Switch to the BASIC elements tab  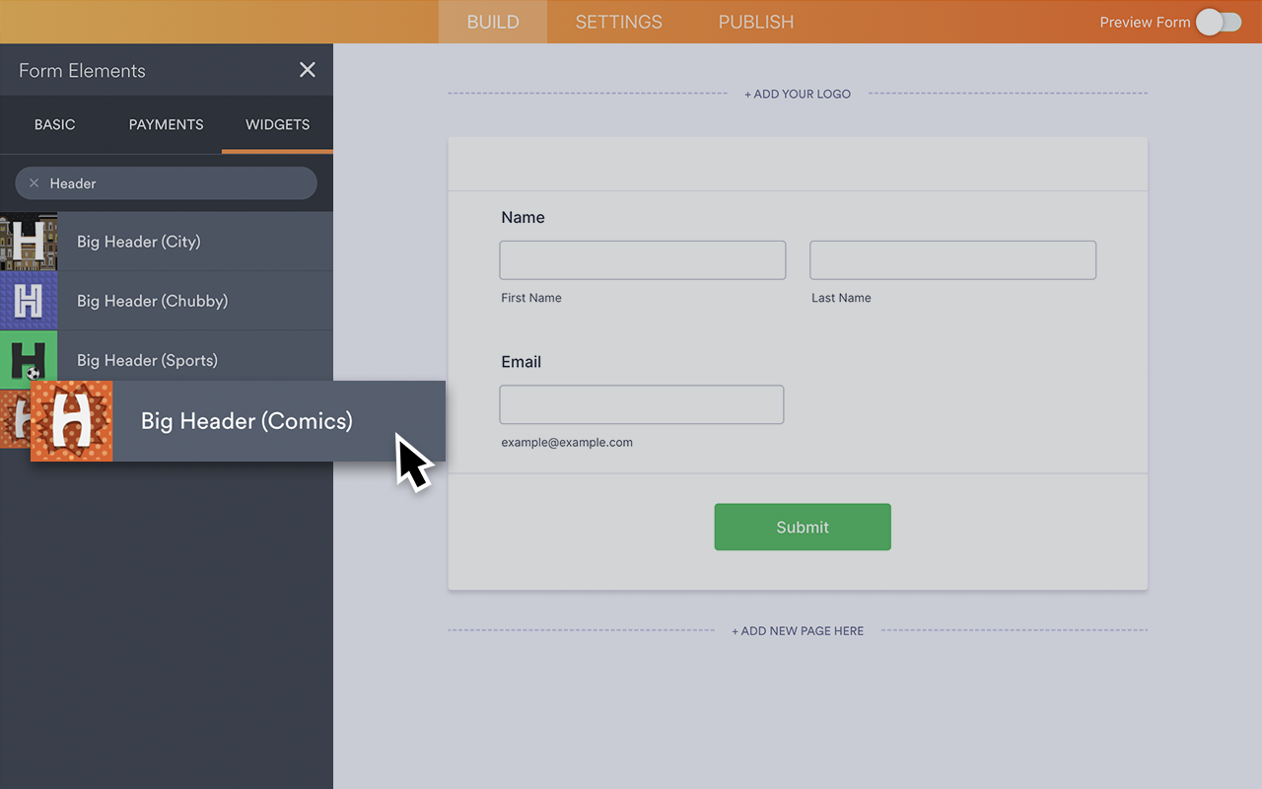click(x=55, y=124)
